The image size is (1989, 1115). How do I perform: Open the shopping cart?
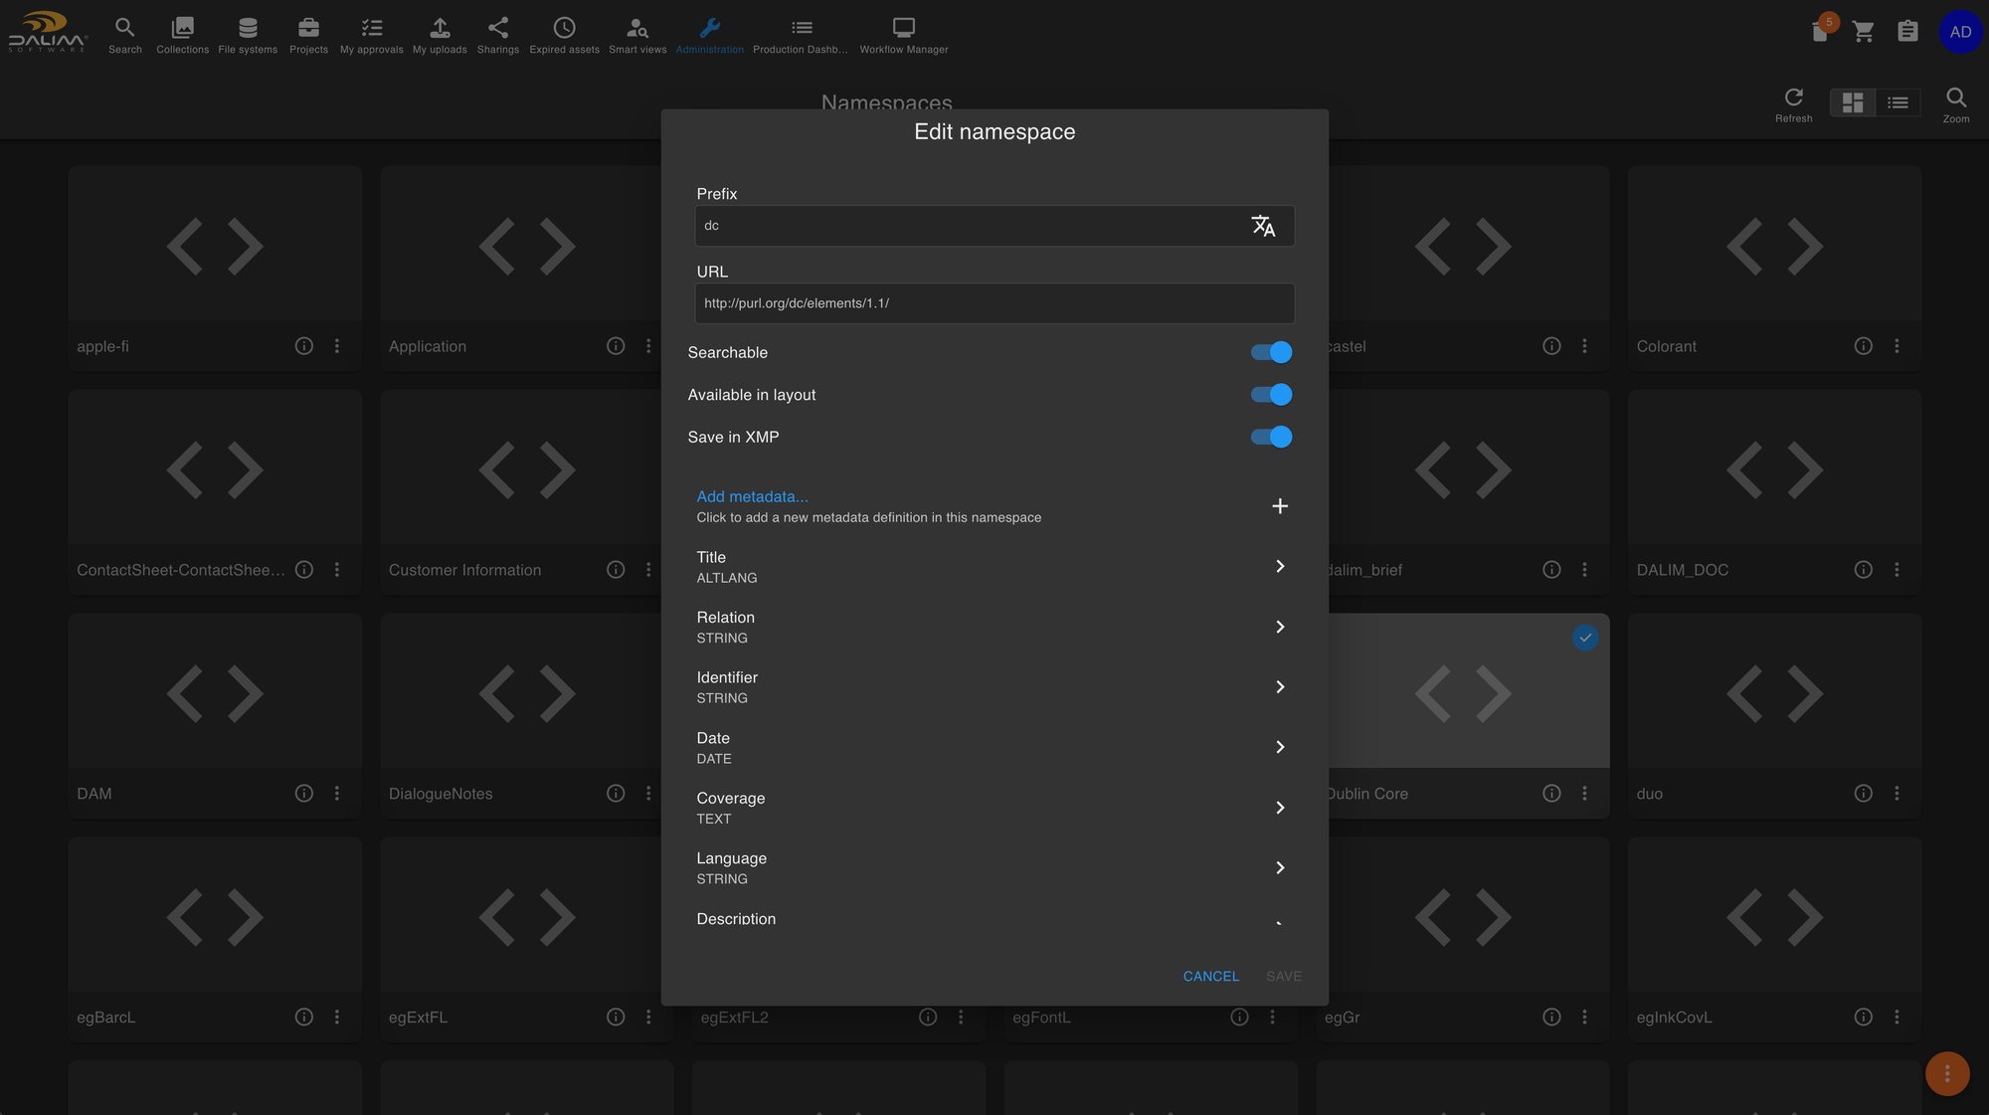[1864, 32]
